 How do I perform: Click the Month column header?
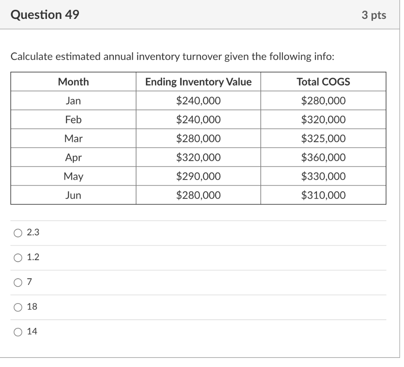73,82
